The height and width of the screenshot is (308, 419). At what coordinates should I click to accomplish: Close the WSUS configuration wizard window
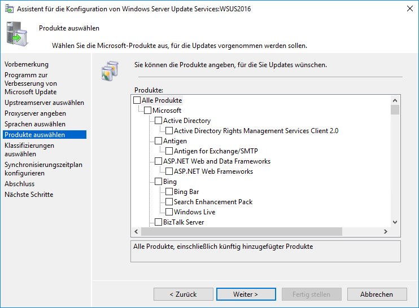coord(409,8)
